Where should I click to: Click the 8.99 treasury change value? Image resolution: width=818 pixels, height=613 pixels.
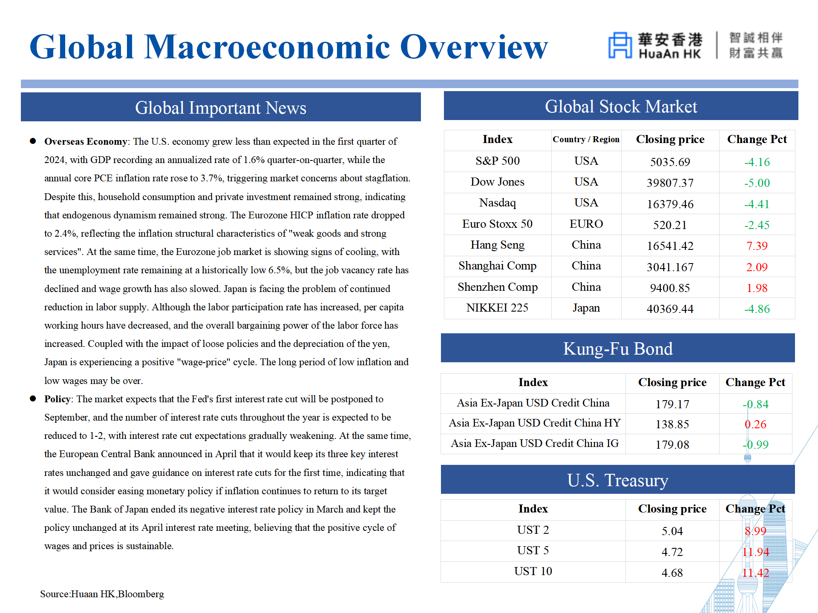(755, 531)
